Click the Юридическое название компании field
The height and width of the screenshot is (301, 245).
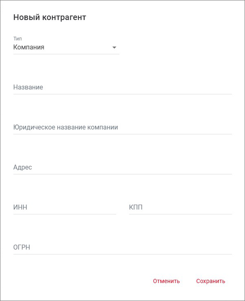(x=122, y=127)
